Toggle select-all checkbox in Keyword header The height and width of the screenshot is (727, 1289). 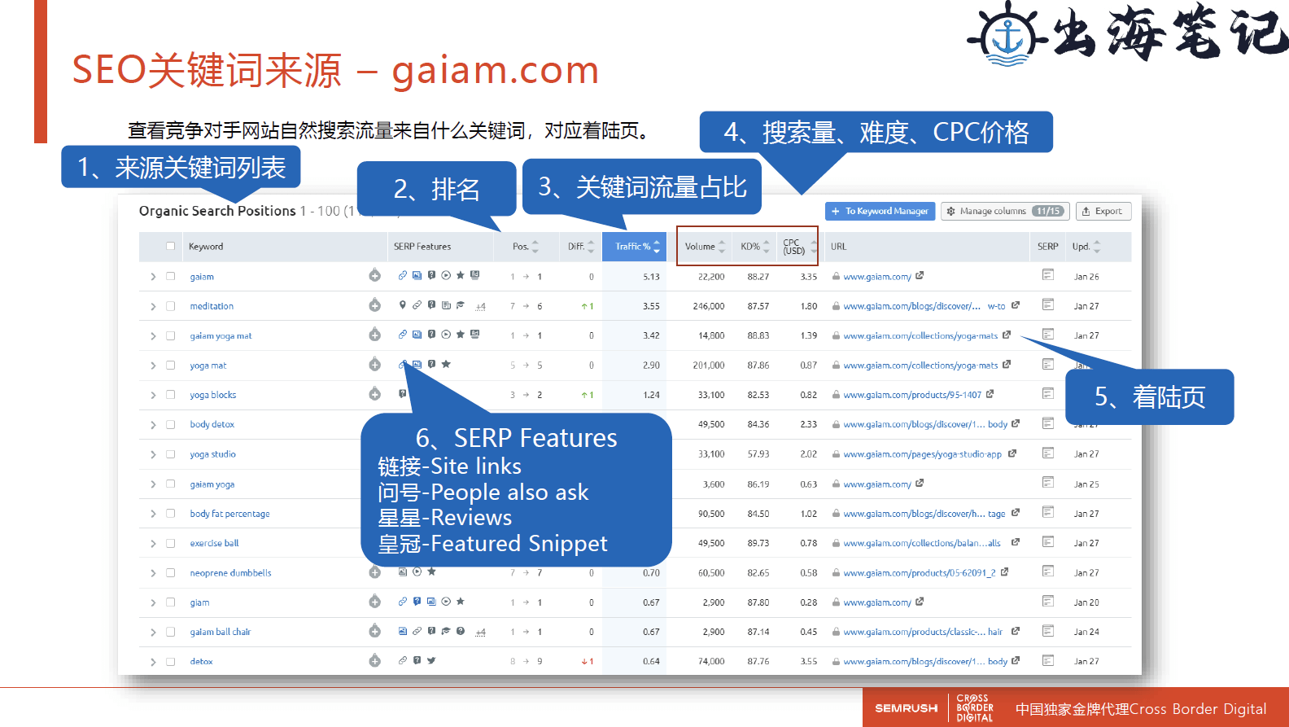(170, 246)
